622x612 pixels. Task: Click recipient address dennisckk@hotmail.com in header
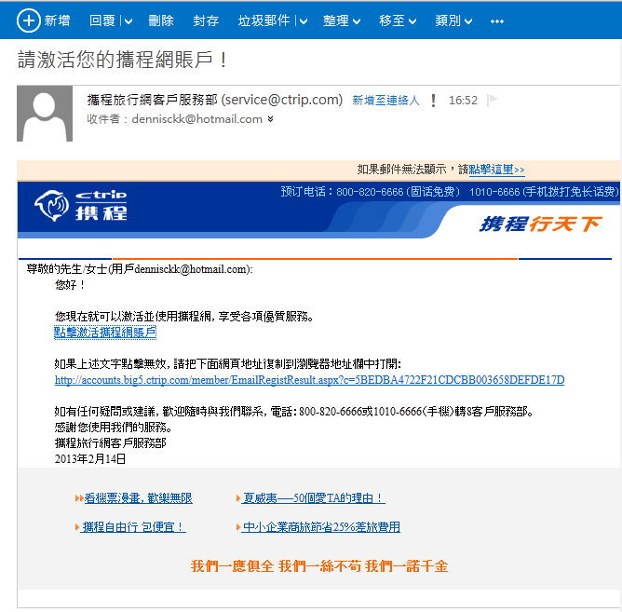click(x=196, y=119)
